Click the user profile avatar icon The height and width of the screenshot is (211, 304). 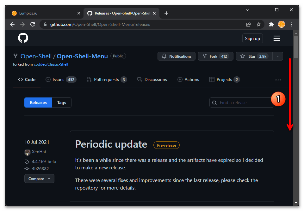point(282,24)
